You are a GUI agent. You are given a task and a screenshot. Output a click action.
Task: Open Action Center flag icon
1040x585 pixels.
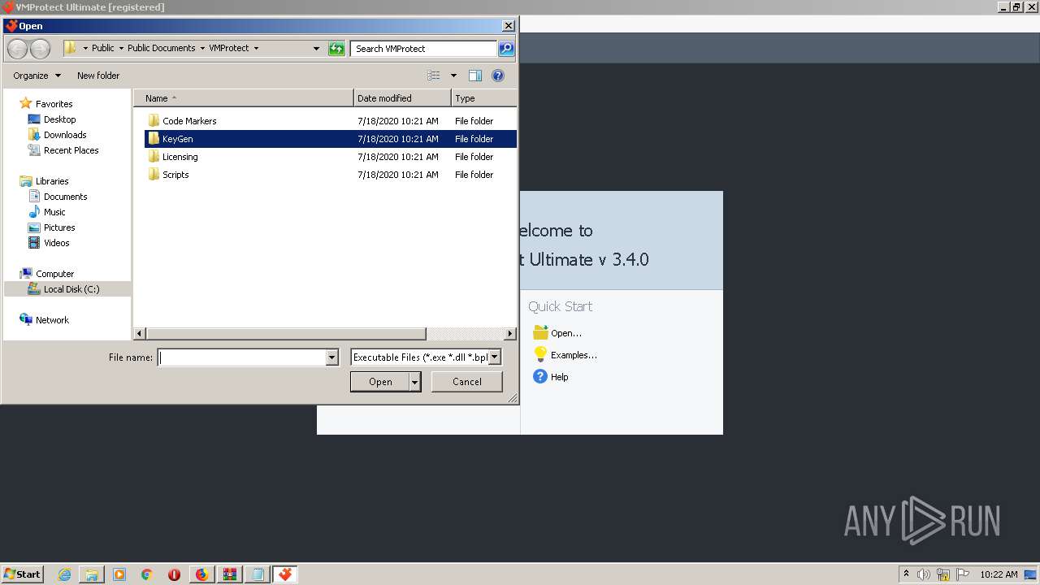pyautogui.click(x=963, y=574)
